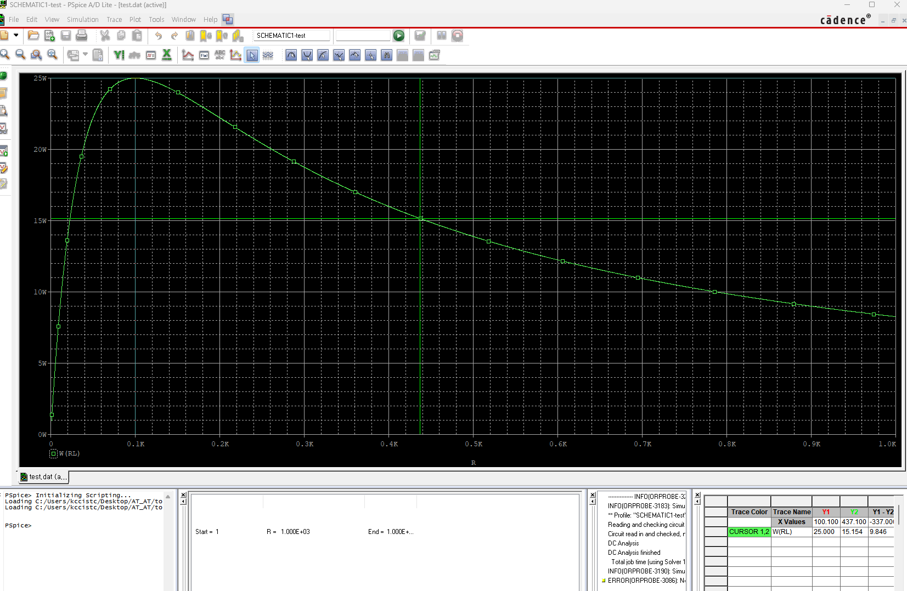Image resolution: width=907 pixels, height=591 pixels.
Task: Expand the New file dropdown arrow
Action: [x=16, y=36]
